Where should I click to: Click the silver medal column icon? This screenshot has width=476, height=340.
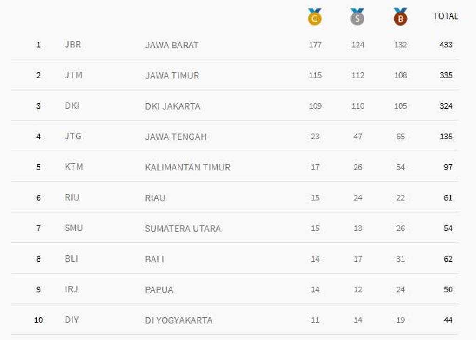point(357,17)
